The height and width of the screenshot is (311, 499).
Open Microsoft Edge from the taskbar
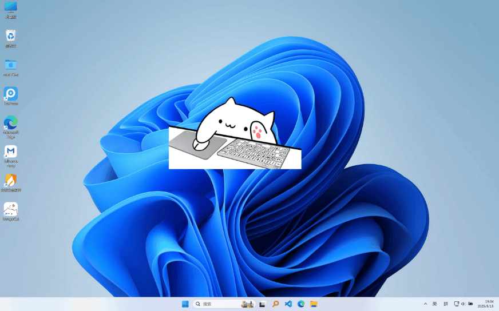[301, 304]
